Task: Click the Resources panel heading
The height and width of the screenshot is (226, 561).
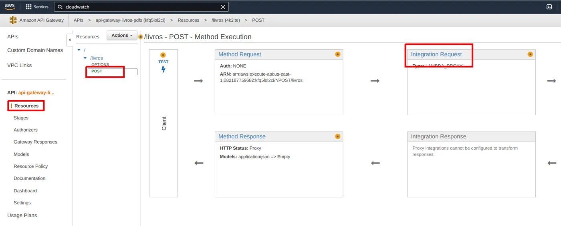Action: (88, 37)
